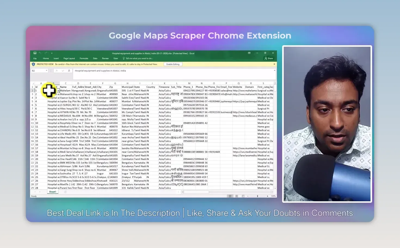This screenshot has height=248, width=400.
Task: Click zip cell 400069
Action: [115, 94]
